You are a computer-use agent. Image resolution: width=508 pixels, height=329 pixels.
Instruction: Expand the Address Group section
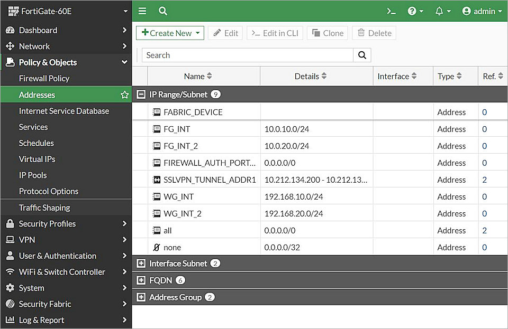coord(141,297)
